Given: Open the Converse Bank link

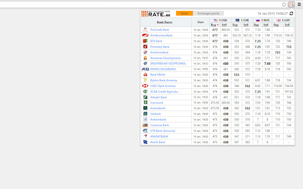Looking at the screenshot, I should [x=160, y=125].
